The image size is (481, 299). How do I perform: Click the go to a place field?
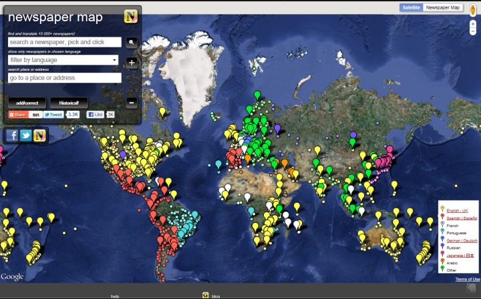(x=64, y=78)
